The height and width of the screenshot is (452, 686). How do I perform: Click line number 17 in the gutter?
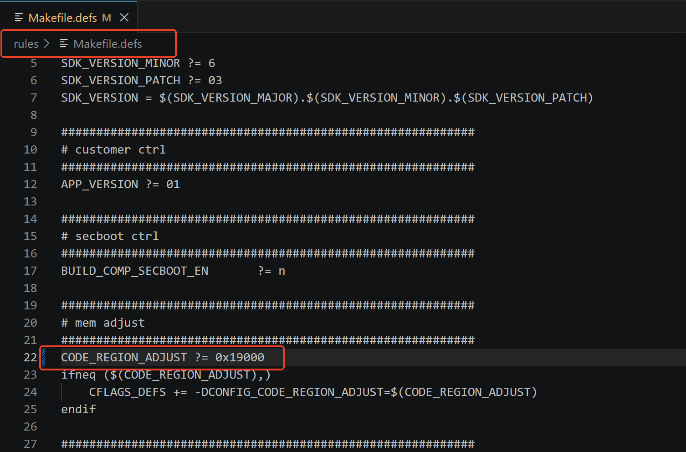[30, 271]
